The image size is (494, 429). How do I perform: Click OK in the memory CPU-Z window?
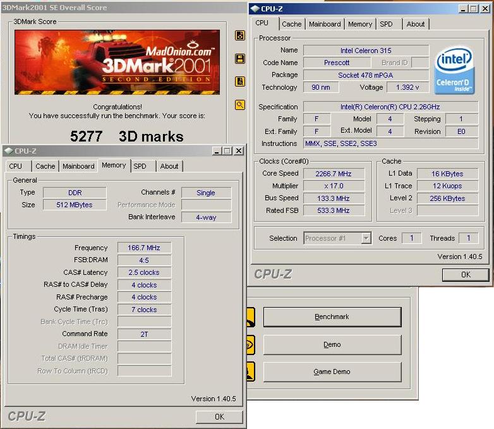219,417
